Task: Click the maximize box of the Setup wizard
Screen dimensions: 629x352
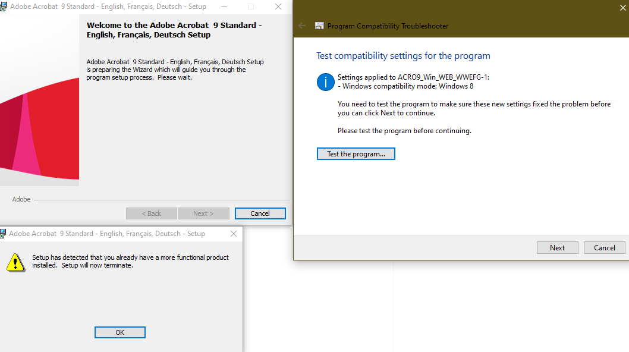Action: click(x=251, y=7)
